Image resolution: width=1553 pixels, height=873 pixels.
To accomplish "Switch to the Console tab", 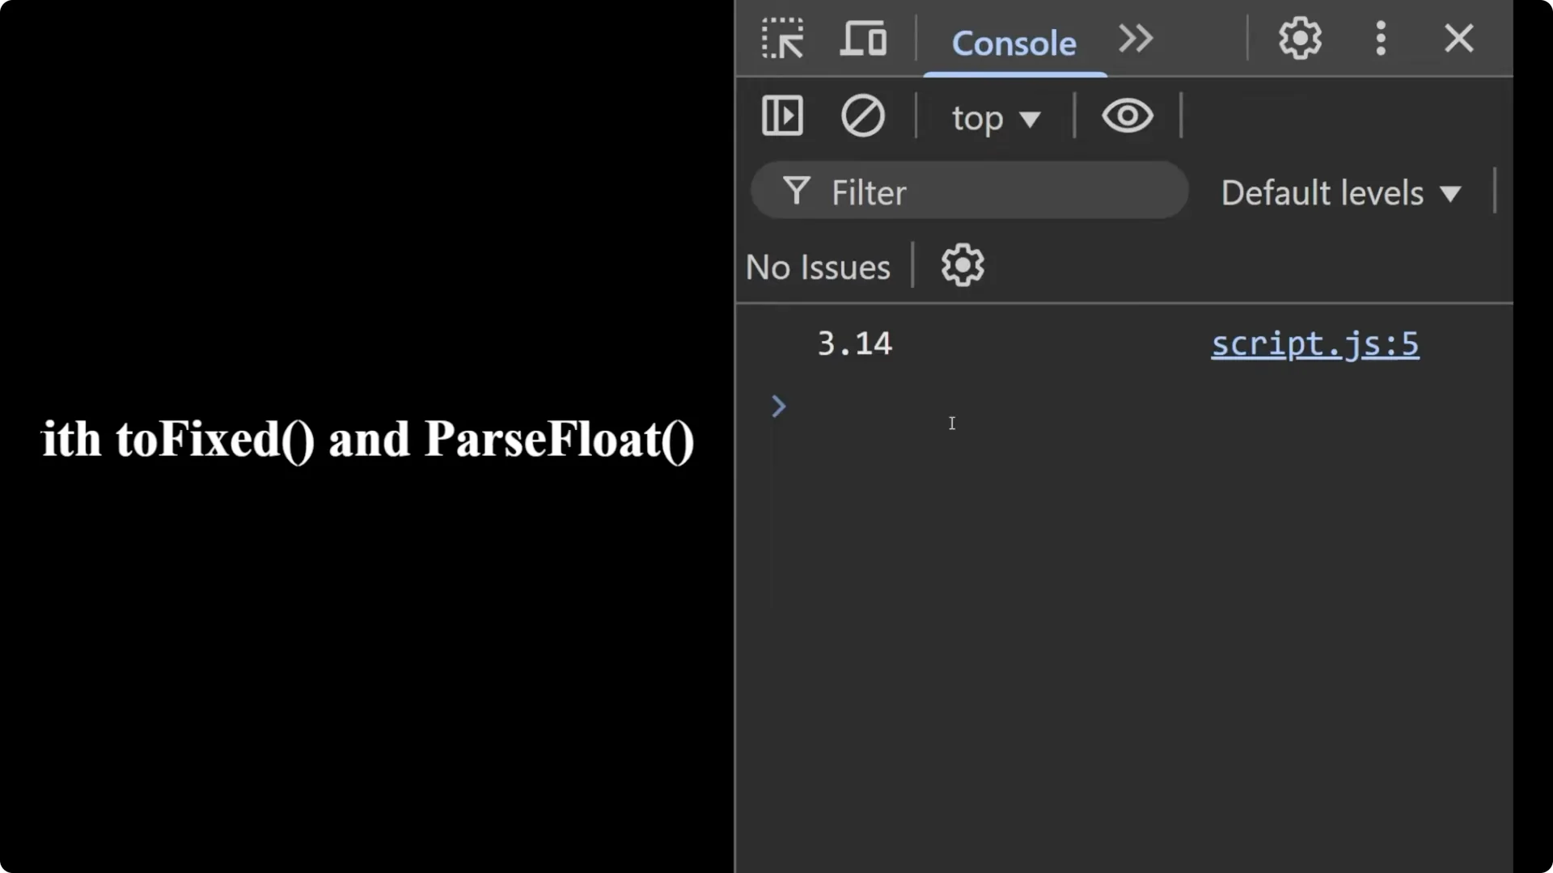I will coord(1014,44).
